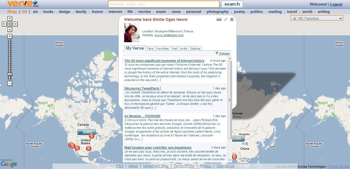Filter blogs by writing
The width and height of the screenshot is (350, 169).
323,12
